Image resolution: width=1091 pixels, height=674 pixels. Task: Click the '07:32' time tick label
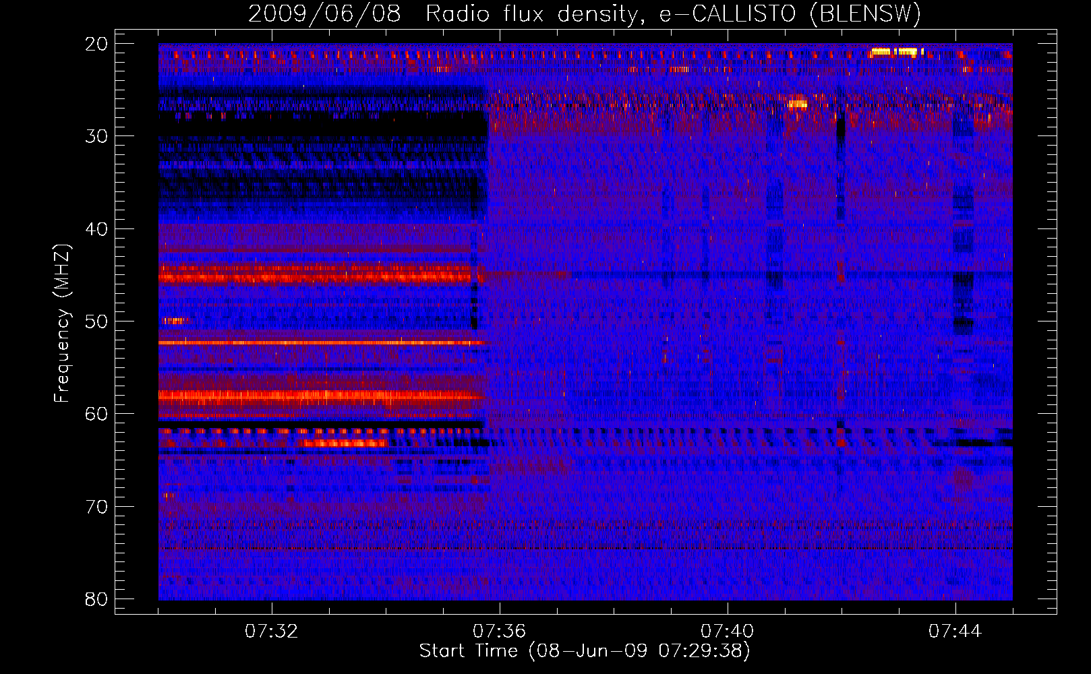[x=272, y=632]
